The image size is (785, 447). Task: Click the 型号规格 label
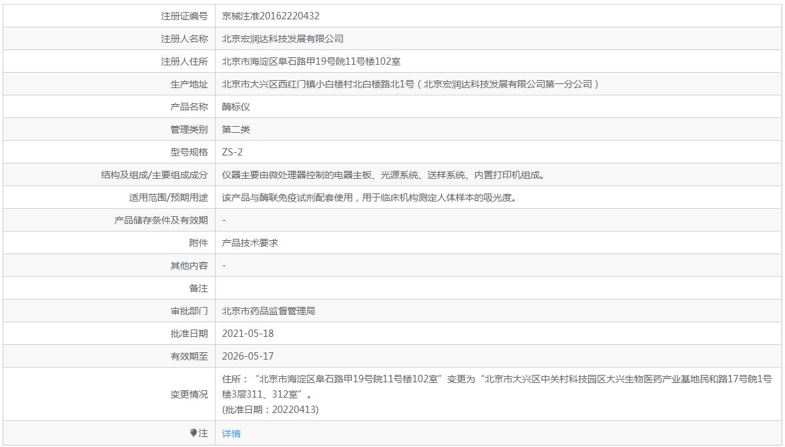point(189,152)
